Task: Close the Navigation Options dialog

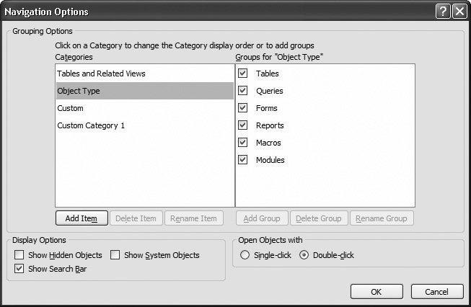Action: click(x=459, y=12)
